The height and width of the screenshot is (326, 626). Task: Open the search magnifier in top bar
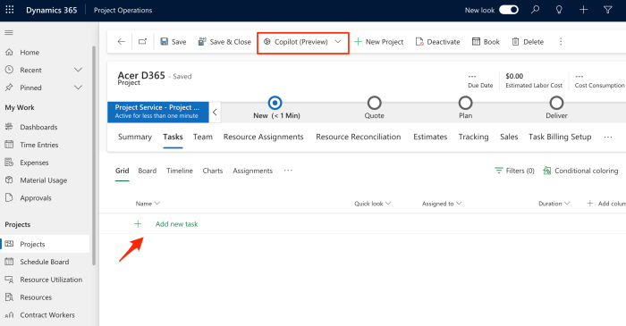tap(535, 10)
